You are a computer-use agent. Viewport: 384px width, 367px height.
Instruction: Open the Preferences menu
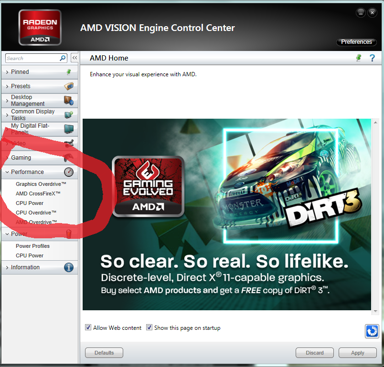click(x=356, y=42)
